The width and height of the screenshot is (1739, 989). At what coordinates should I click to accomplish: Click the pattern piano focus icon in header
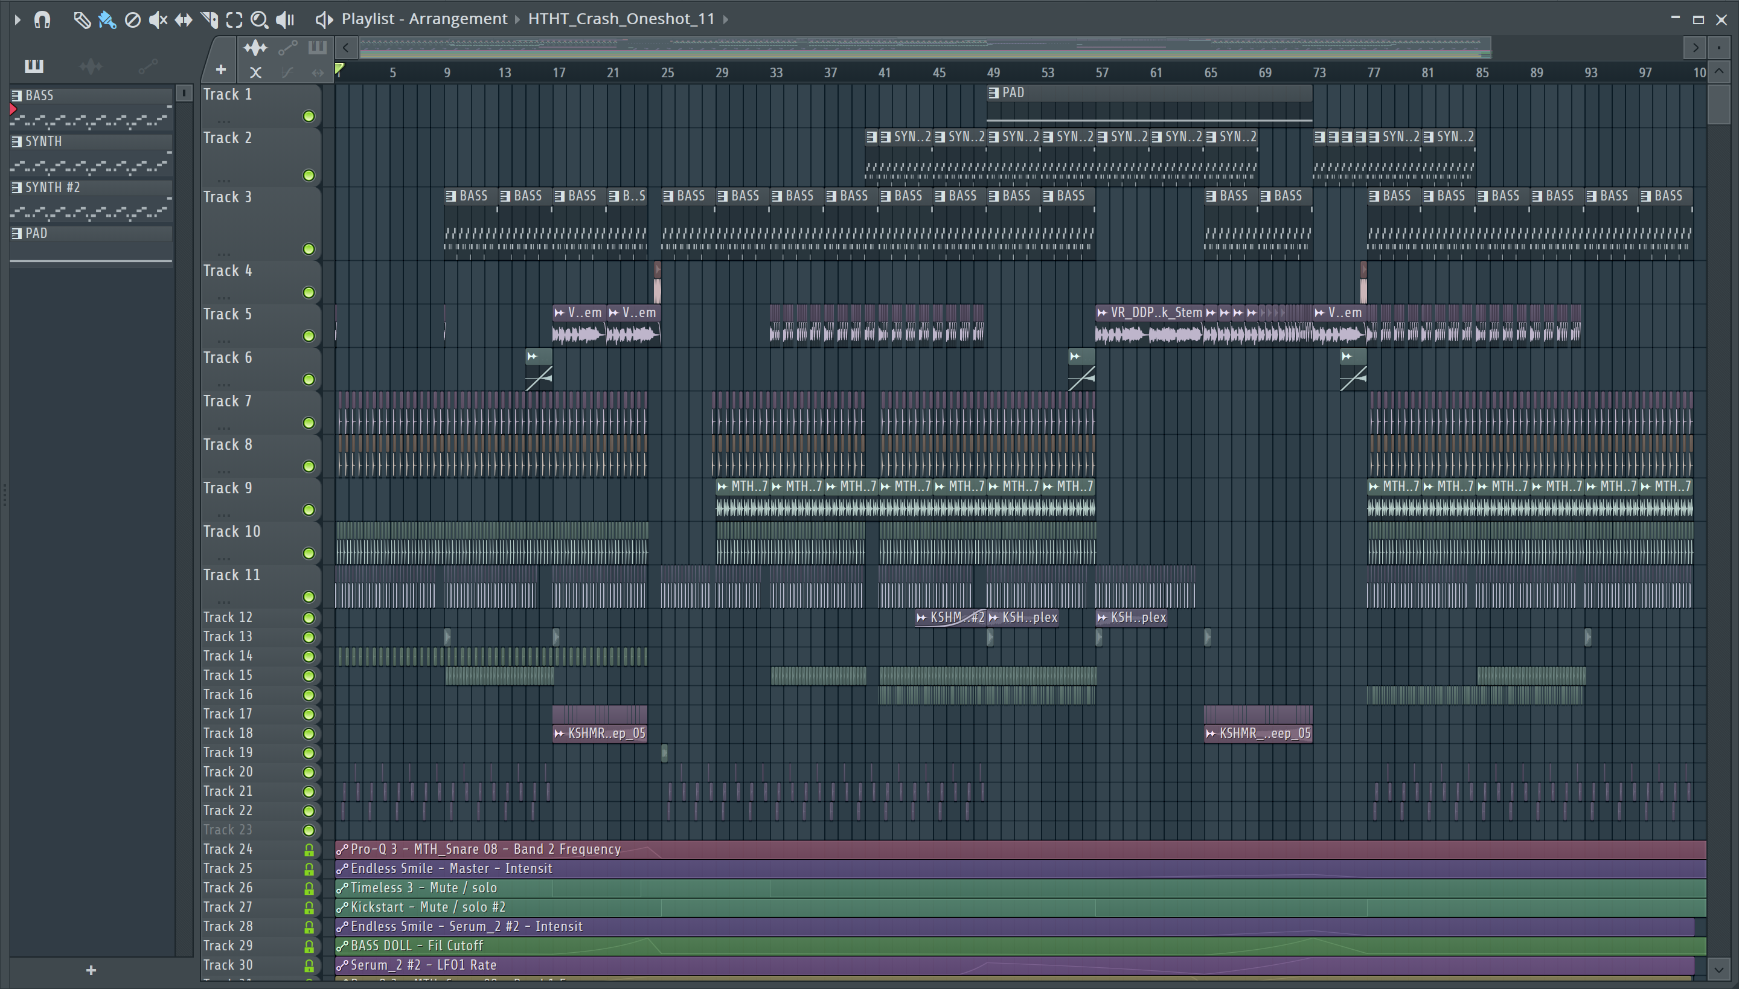[317, 48]
